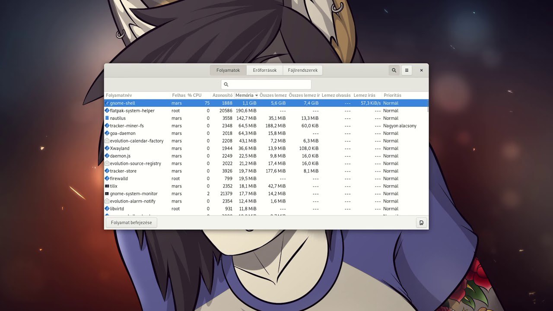553x311 pixels.
Task: Click into the process search field
Action: click(x=266, y=84)
